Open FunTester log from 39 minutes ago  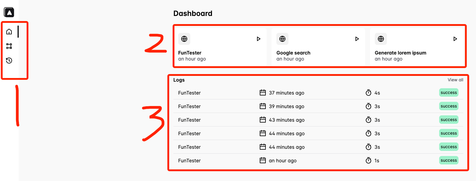tap(318, 106)
